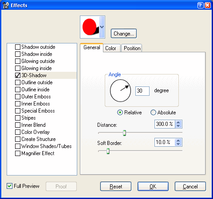The image size is (213, 199).
Task: Enable the Outline outside checkbox
Action: click(18, 82)
